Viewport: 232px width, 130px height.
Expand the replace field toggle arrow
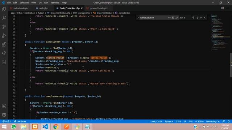(x=138, y=18)
